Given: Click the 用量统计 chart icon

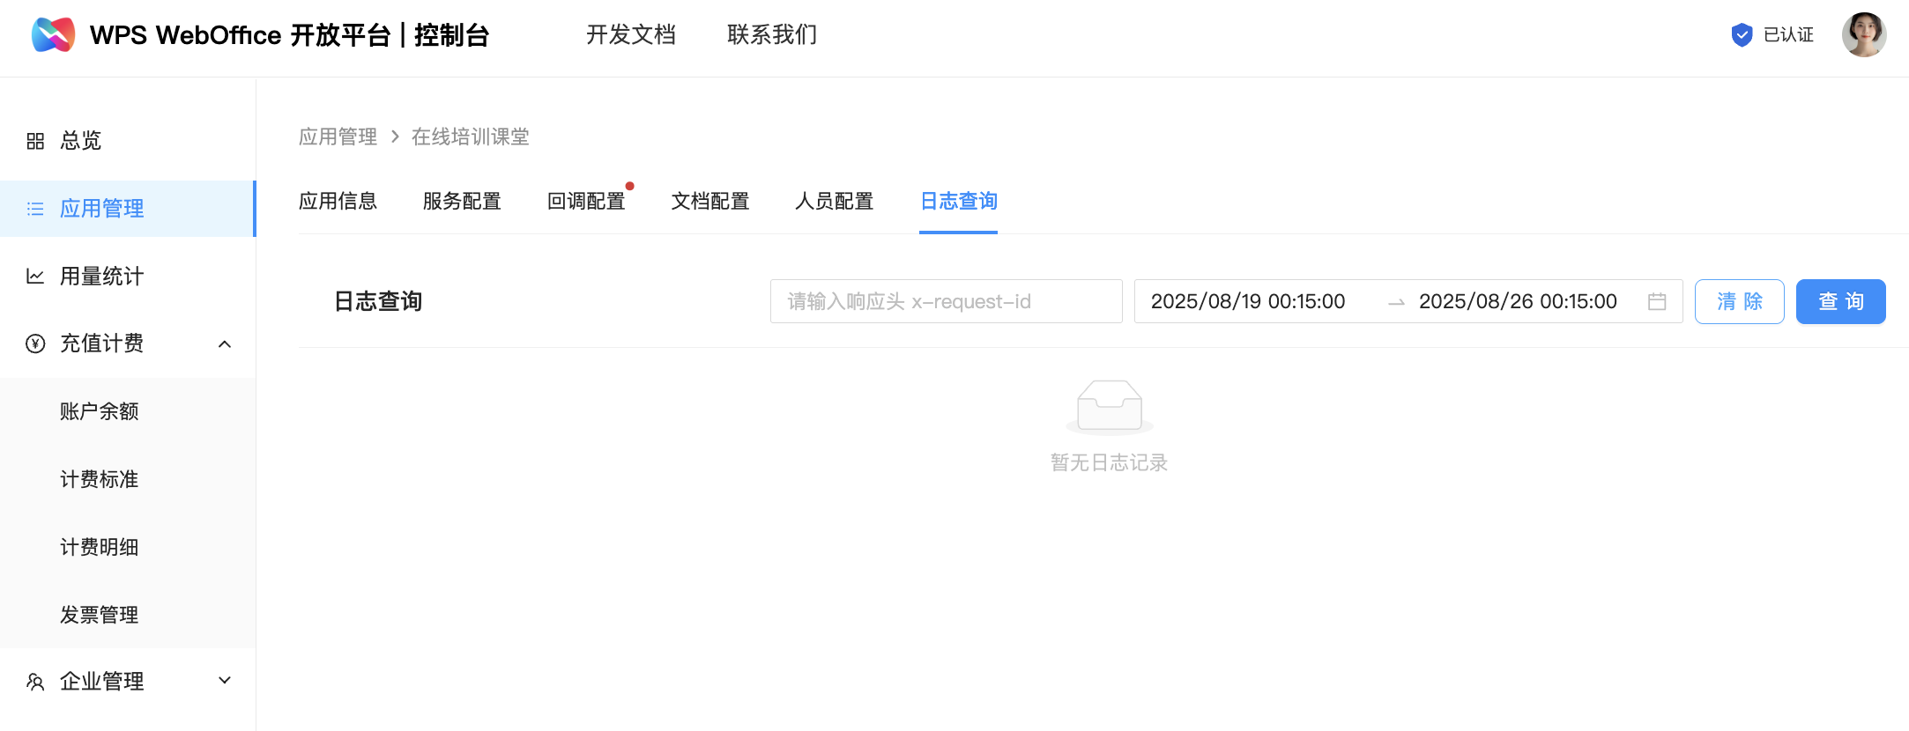Looking at the screenshot, I should [x=35, y=277].
